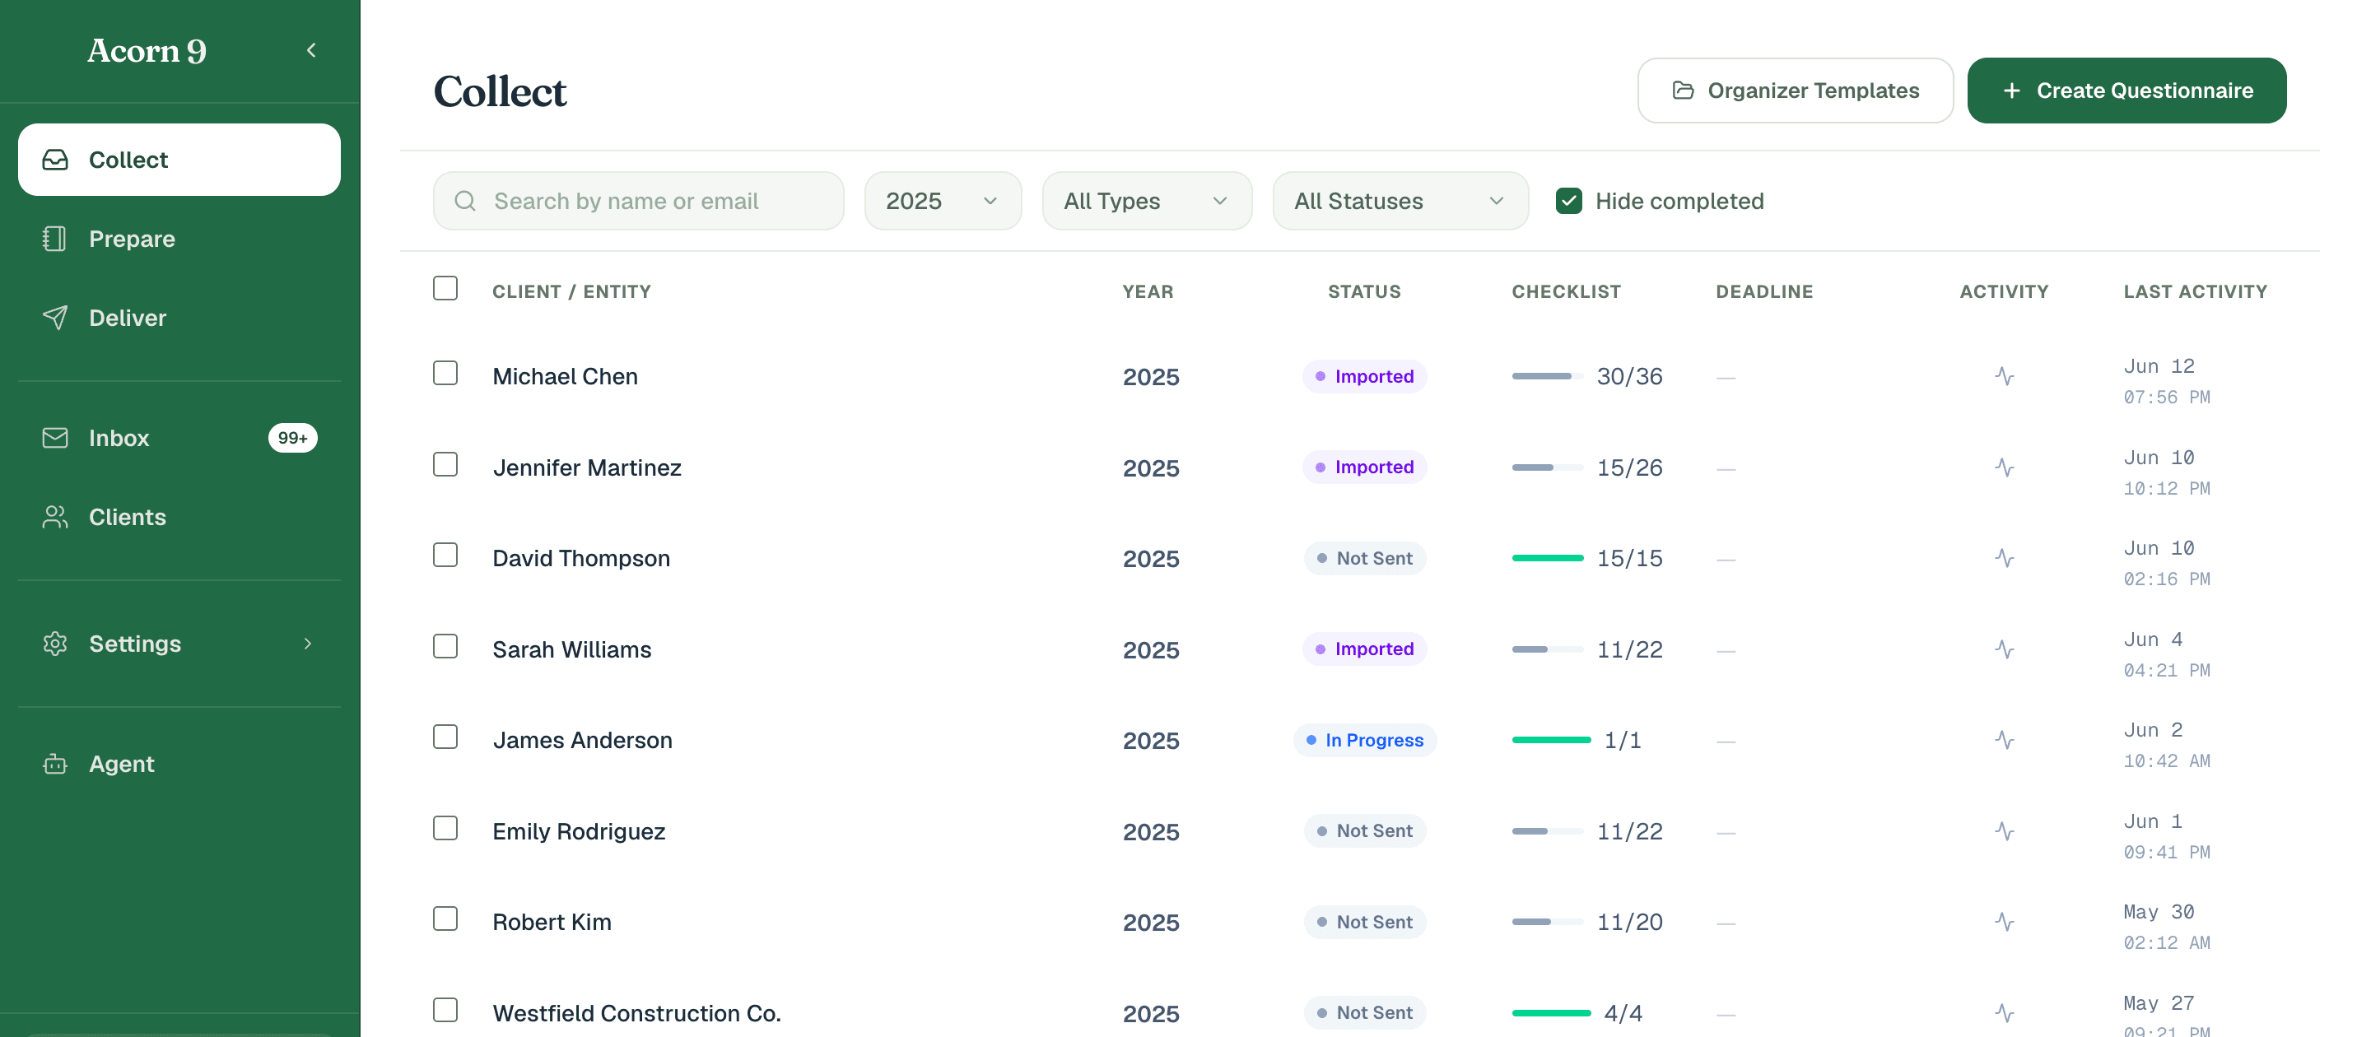
Task: Select Westfield Construction Co. row checkbox
Action: click(x=445, y=1011)
